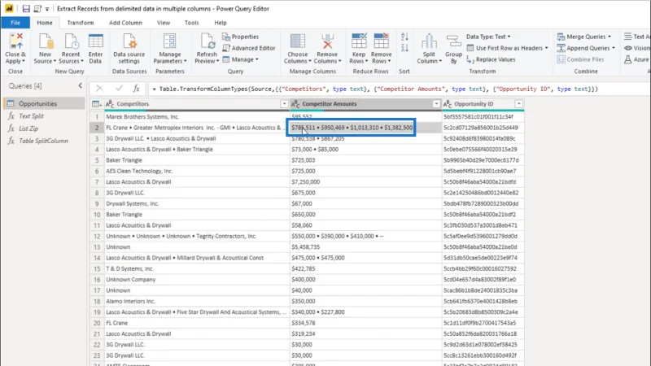This screenshot has height=366, width=651.
Task: Expand the Data Type: Text dropdown
Action: point(488,37)
